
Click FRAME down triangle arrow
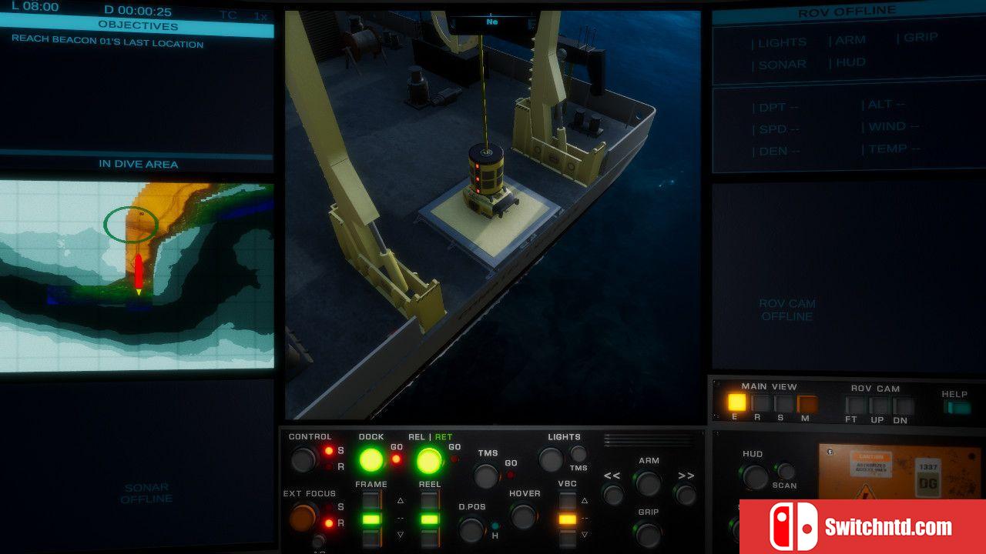coord(400,535)
